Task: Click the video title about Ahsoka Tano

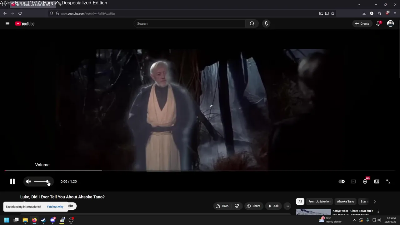Action: [62, 197]
